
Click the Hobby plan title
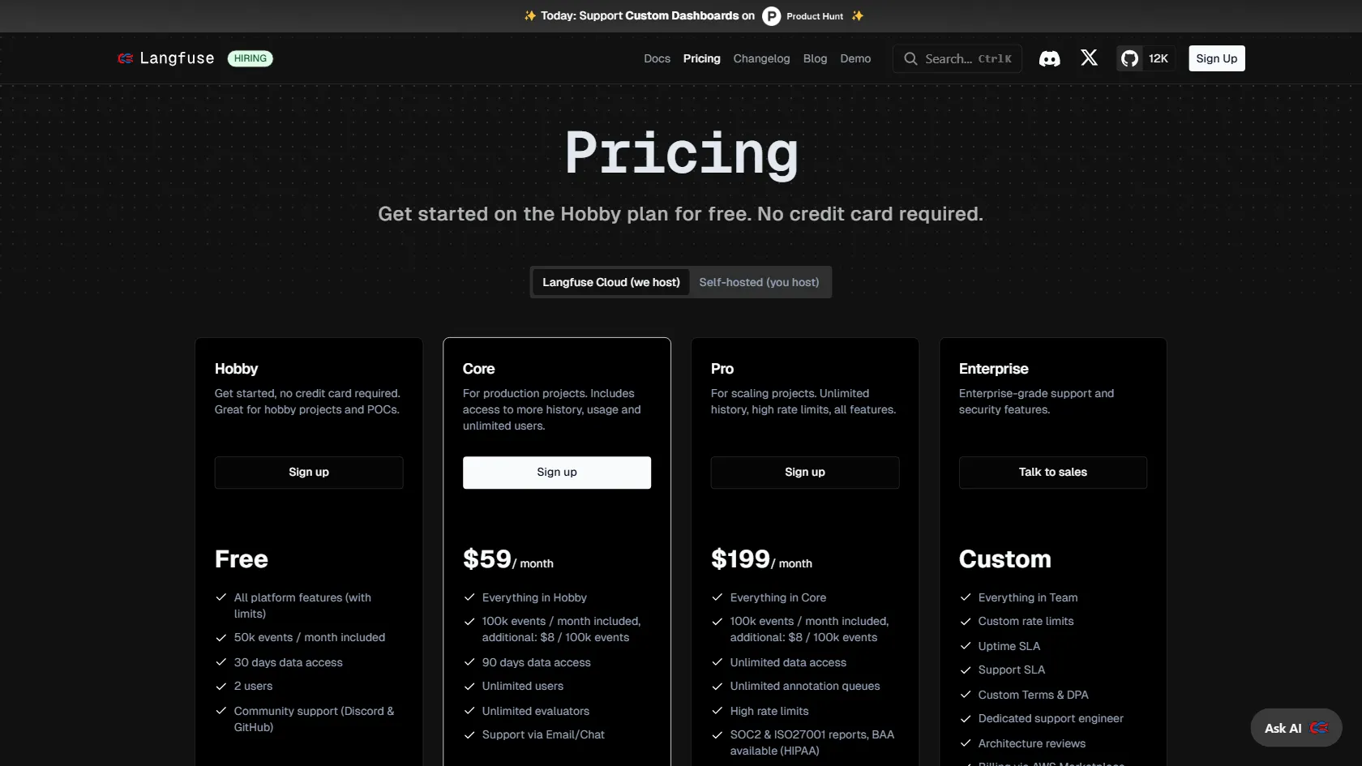click(236, 369)
